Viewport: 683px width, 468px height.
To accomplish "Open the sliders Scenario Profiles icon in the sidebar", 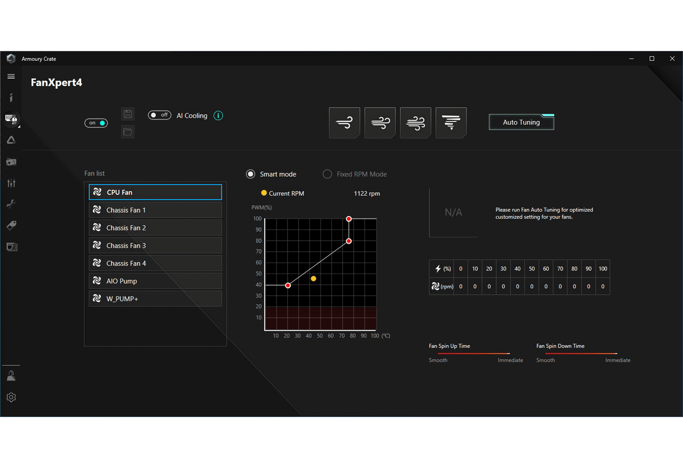I will pos(11,183).
